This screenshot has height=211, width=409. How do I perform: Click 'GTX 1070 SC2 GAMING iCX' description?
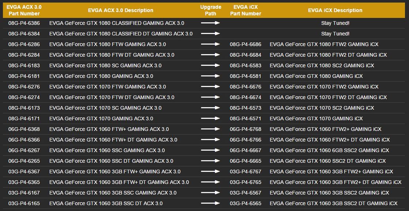(x=322, y=108)
